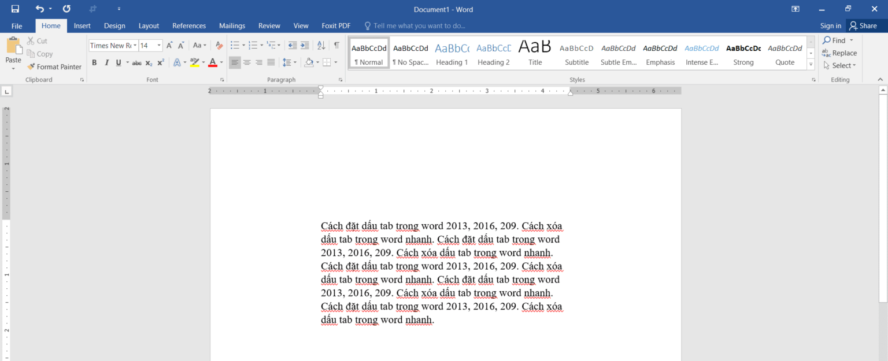888x361 pixels.
Task: Toggle bulleted list formatting
Action: point(235,44)
